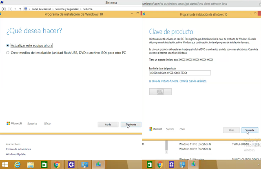Click the scrollbar thumb on the KMS page
Screen dimensions: 261x169
point(166,145)
